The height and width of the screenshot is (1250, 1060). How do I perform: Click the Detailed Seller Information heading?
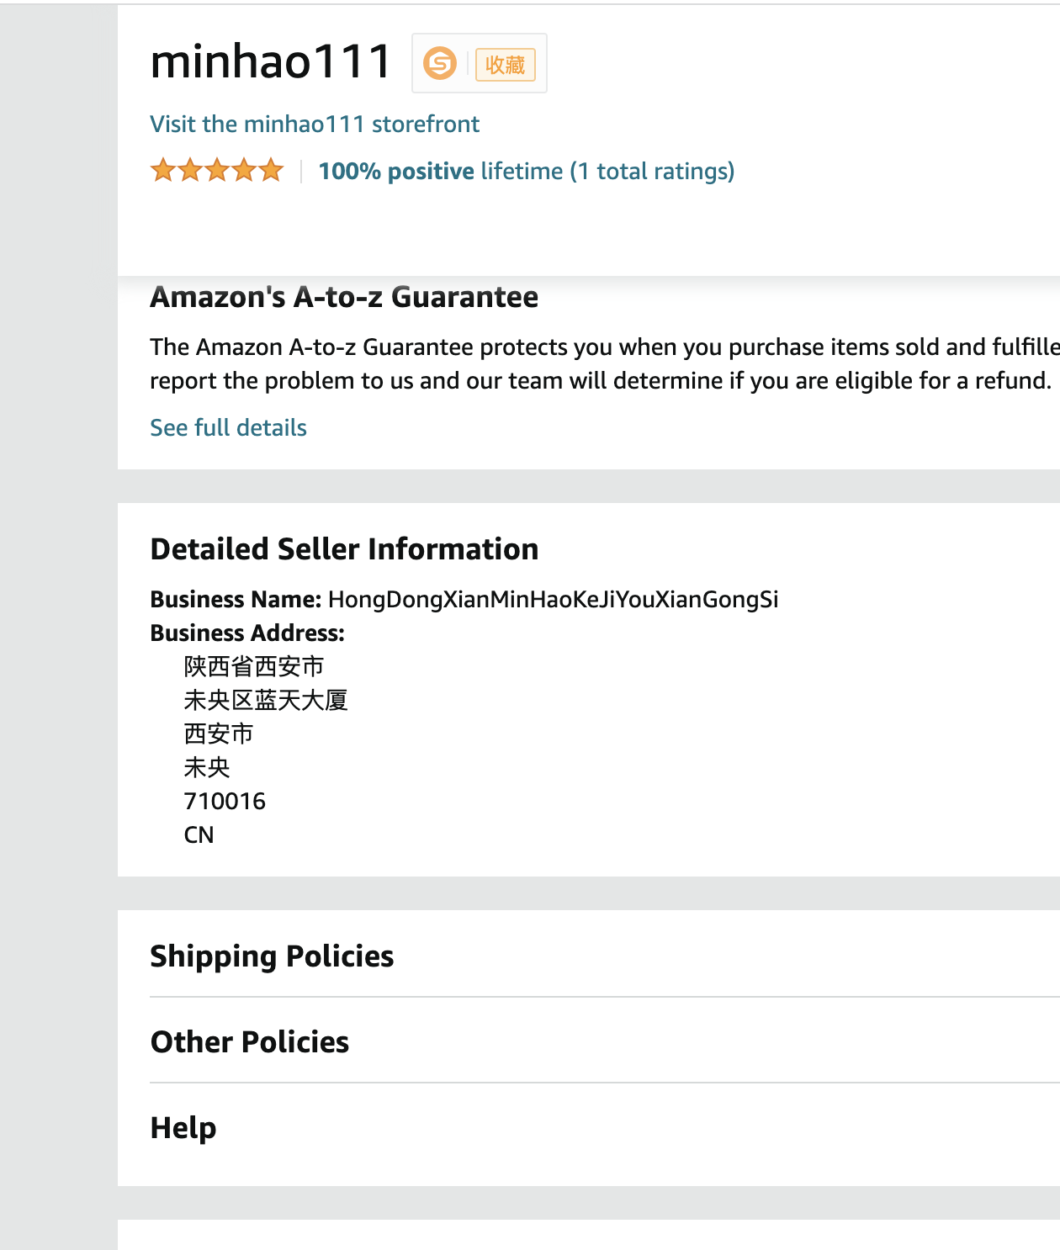tap(344, 549)
